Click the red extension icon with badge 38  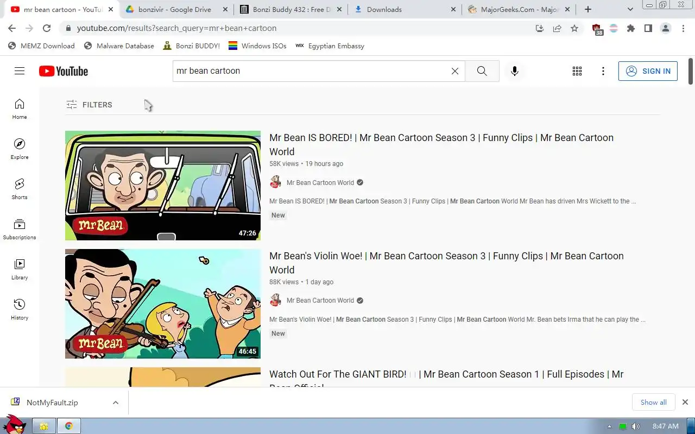[x=597, y=29]
